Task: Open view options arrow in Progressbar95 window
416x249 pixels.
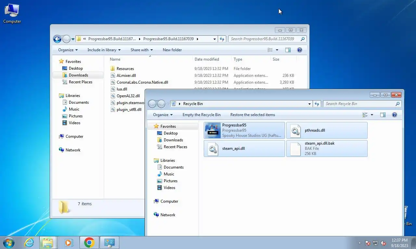Action: click(277, 50)
